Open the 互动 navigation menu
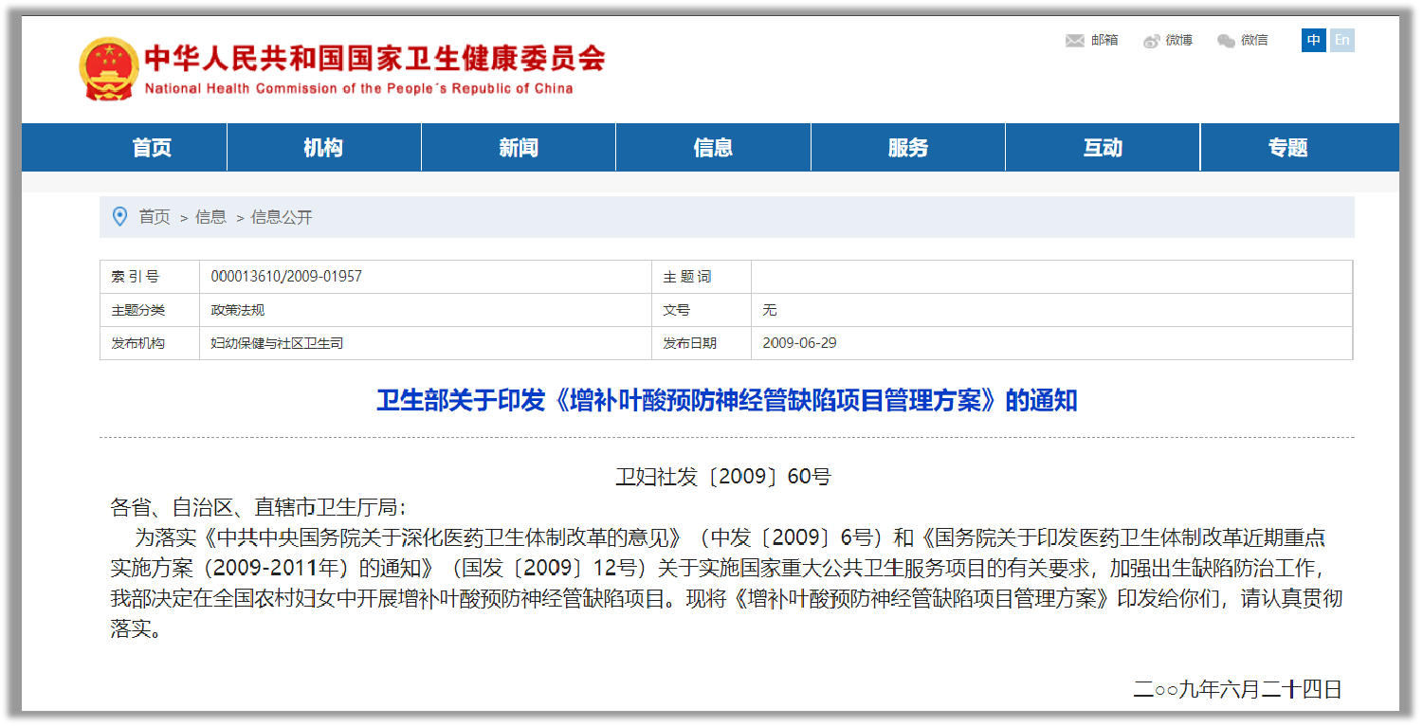This screenshot has height=727, width=1423. coord(1103,148)
